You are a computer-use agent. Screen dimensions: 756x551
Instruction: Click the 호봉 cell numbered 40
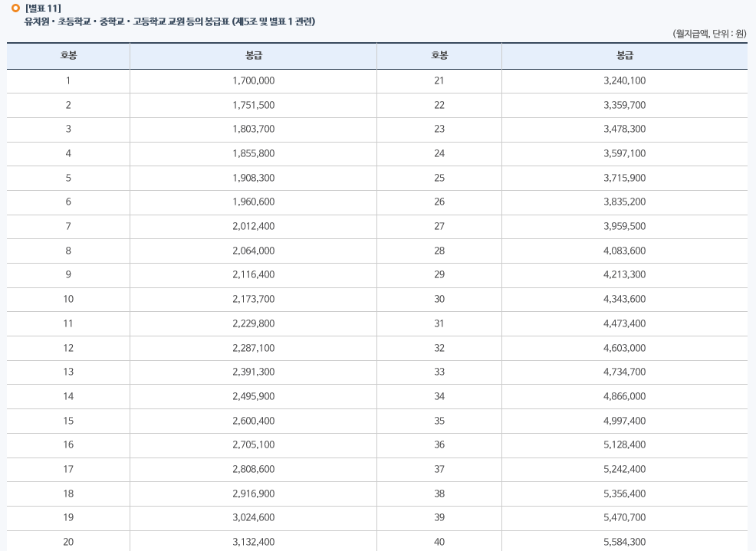pyautogui.click(x=439, y=542)
